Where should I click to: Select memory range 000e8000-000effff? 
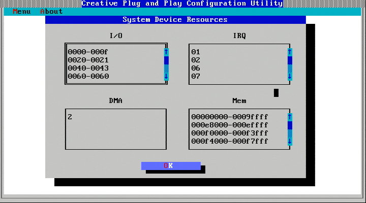[230, 125]
